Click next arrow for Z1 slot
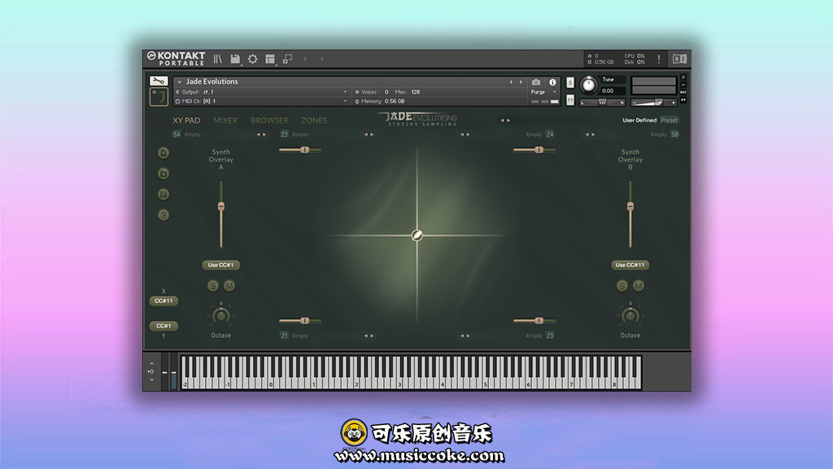 (x=373, y=336)
